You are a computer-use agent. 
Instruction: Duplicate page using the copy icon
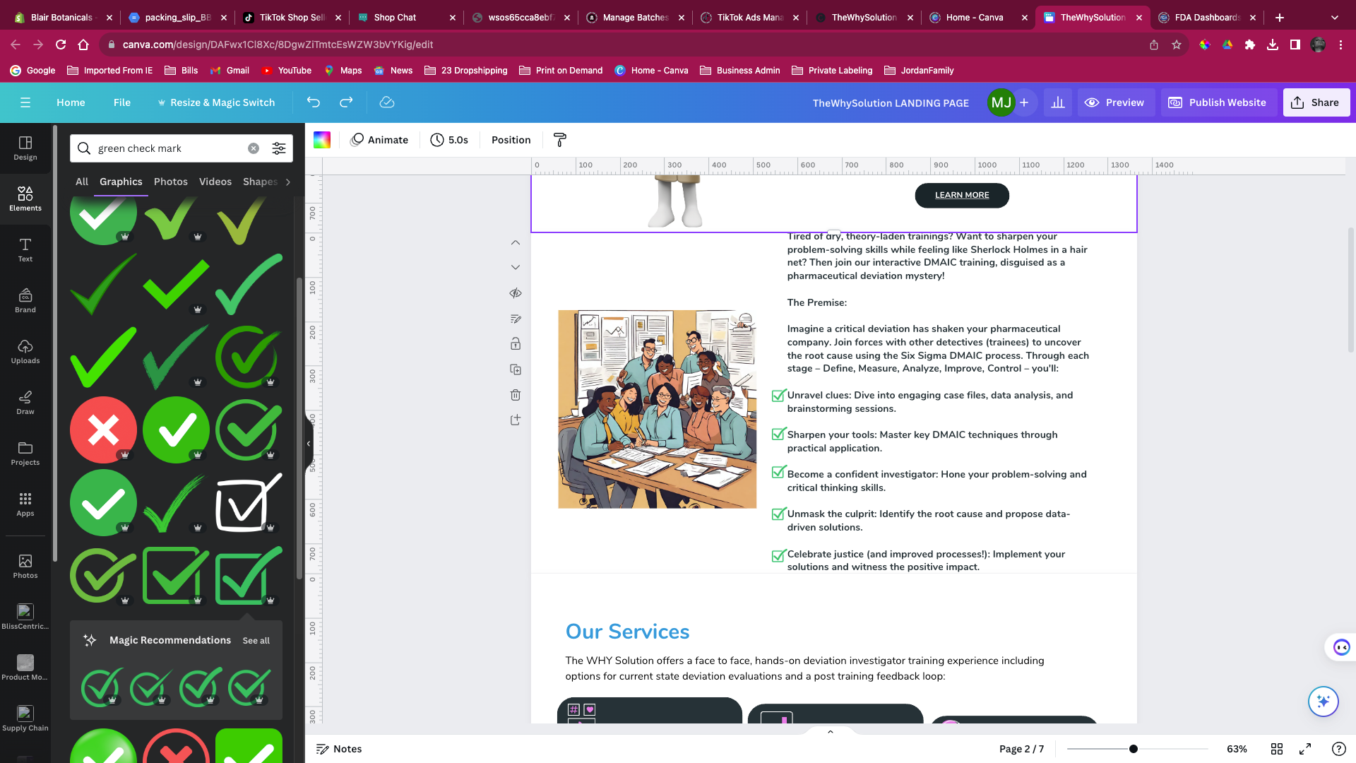(x=516, y=369)
